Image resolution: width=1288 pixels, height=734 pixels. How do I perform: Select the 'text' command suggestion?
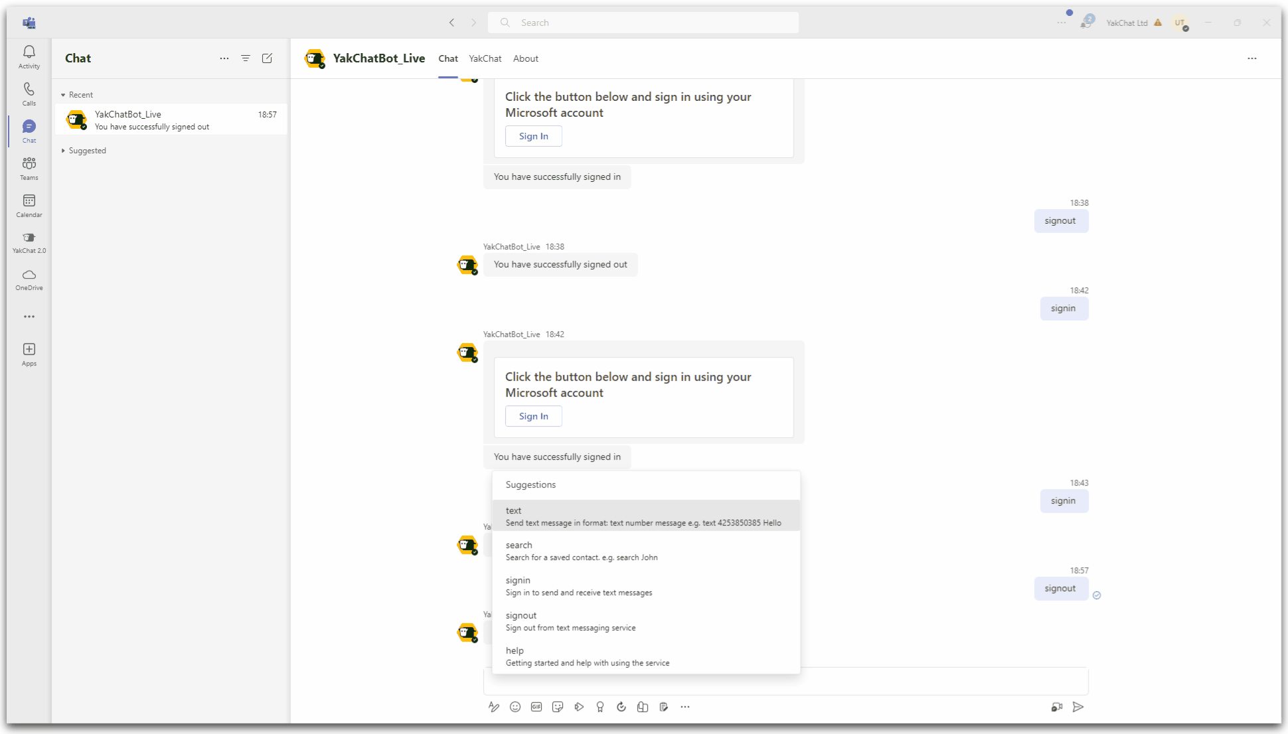646,516
